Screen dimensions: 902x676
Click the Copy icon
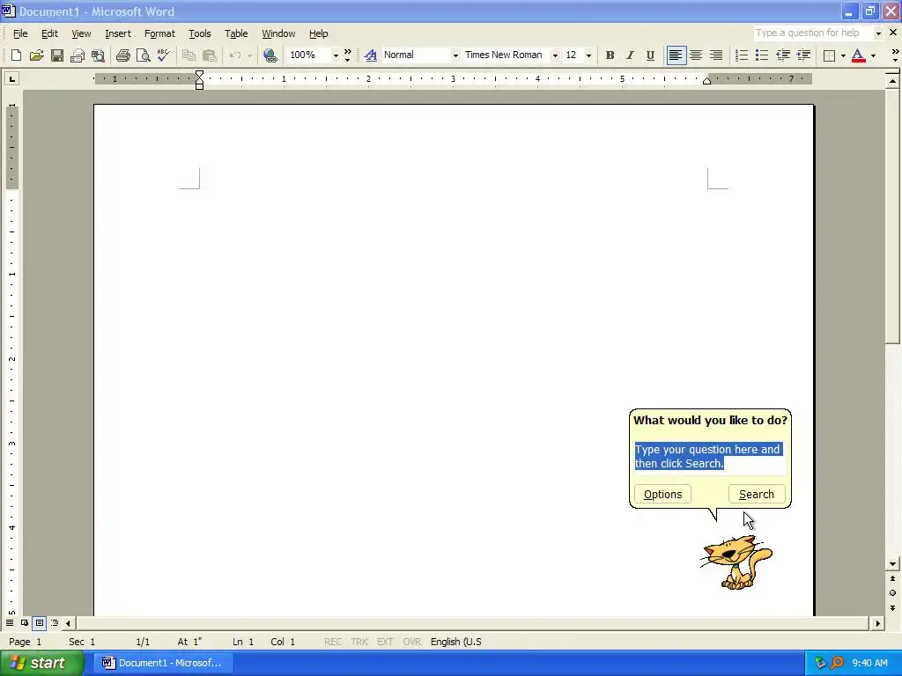point(189,55)
